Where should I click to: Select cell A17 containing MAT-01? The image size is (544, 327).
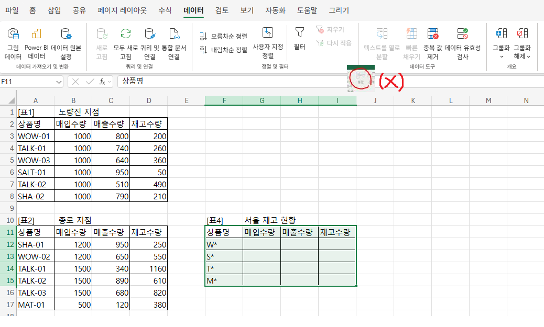[x=36, y=305]
